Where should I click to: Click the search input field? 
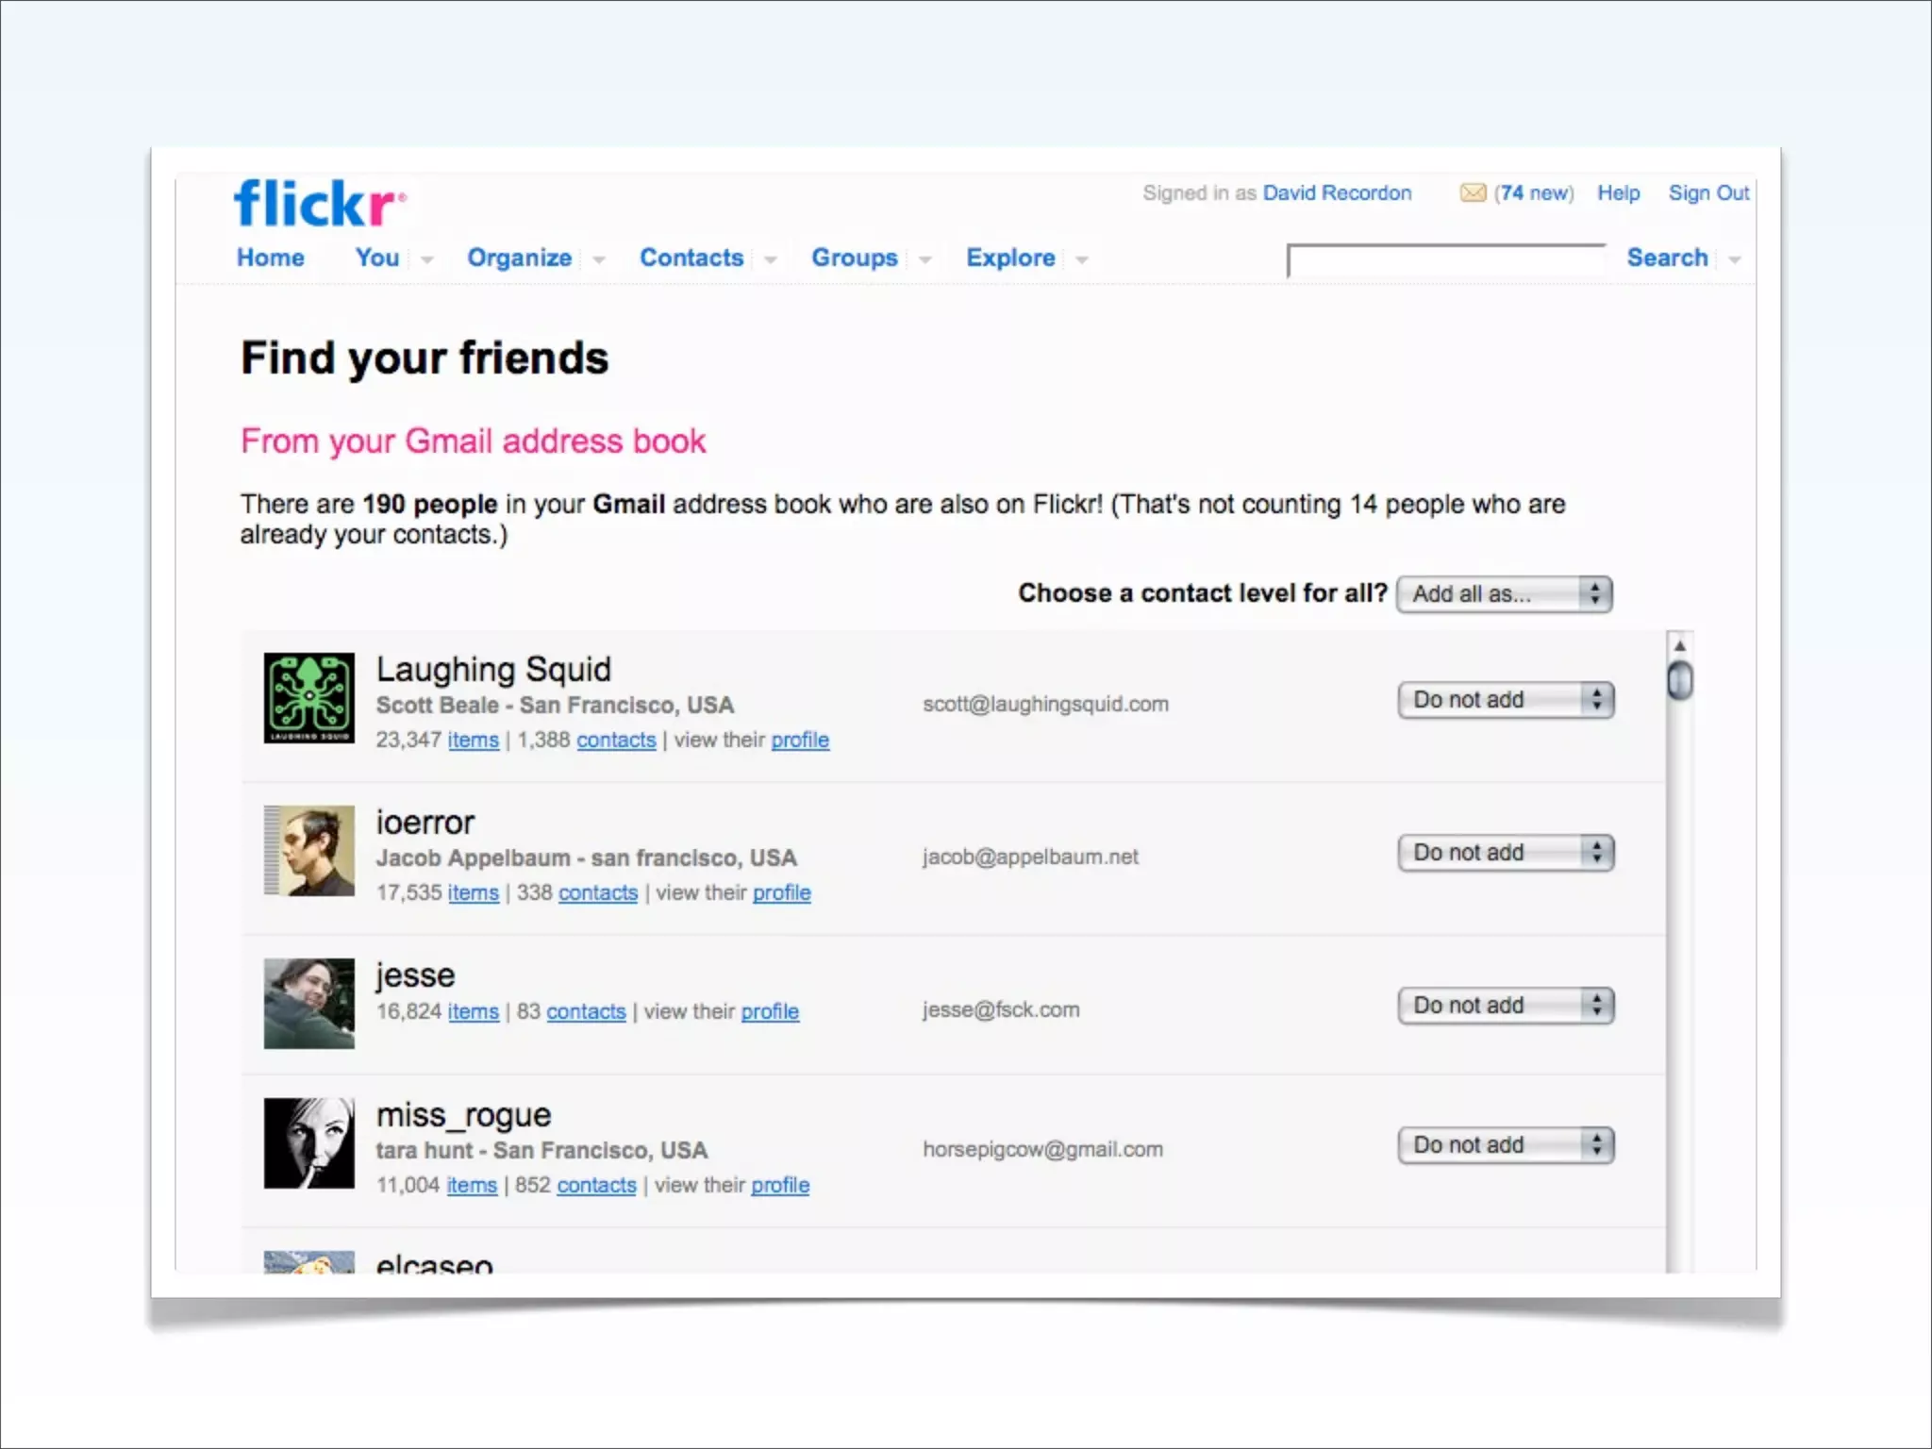[1446, 260]
